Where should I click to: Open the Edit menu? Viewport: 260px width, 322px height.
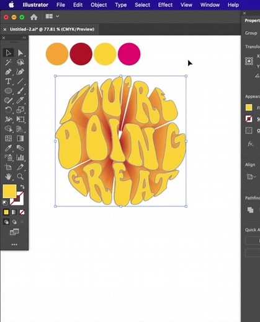point(78,5)
